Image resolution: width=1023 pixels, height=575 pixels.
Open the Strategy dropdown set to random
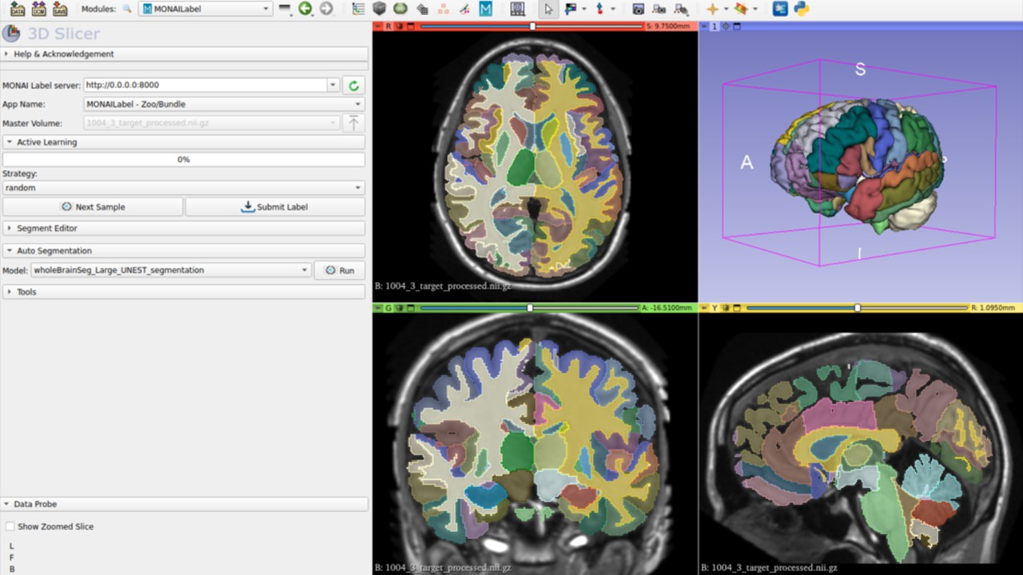pyautogui.click(x=183, y=188)
